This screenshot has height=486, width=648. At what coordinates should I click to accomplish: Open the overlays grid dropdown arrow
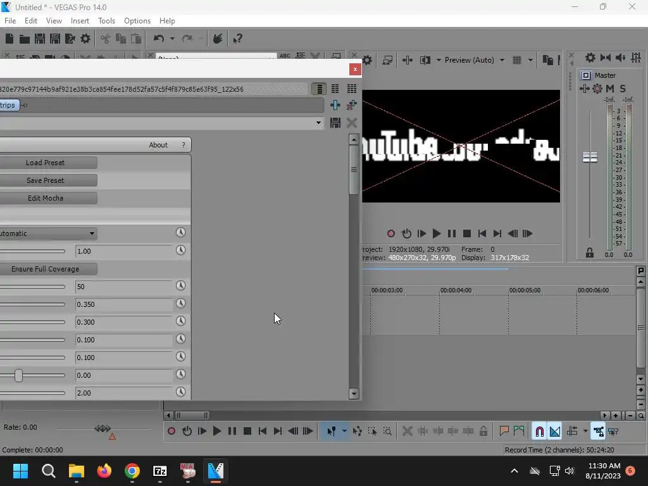click(x=530, y=60)
